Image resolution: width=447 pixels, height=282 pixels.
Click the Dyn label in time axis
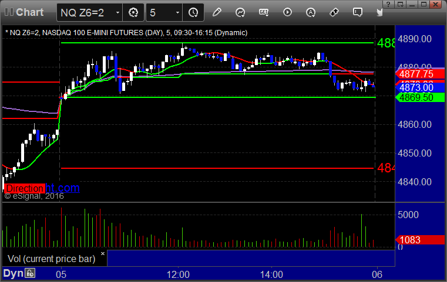click(13, 273)
